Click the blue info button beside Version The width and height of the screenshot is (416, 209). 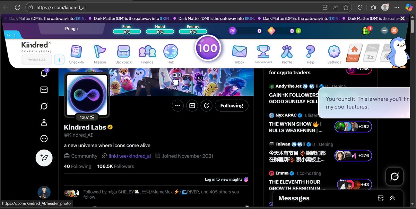59,60
